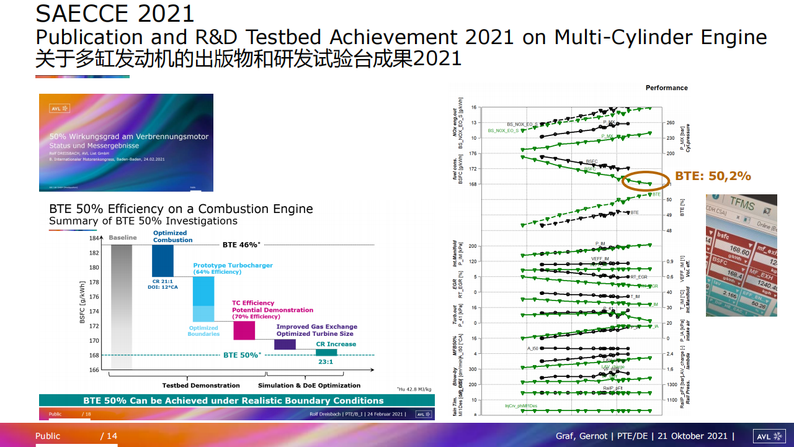Click the green 'InjCrv_phiMI1Des' curve label
This screenshot has height=447, width=794.
click(x=520, y=405)
